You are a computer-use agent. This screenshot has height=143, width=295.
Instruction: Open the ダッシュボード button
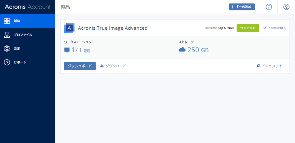pyautogui.click(x=80, y=66)
